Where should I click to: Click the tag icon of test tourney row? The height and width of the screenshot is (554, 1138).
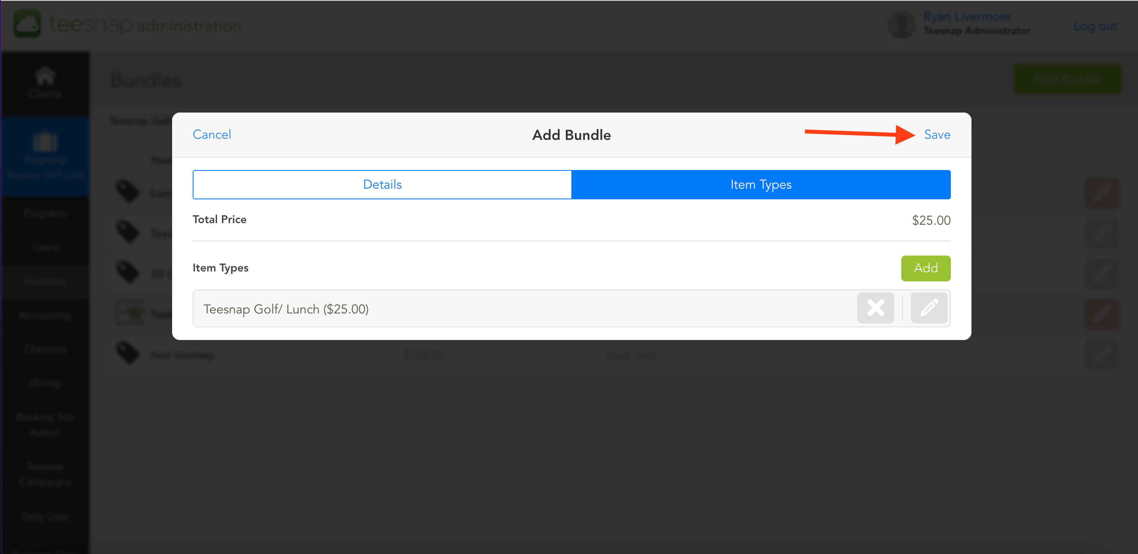[x=128, y=353]
